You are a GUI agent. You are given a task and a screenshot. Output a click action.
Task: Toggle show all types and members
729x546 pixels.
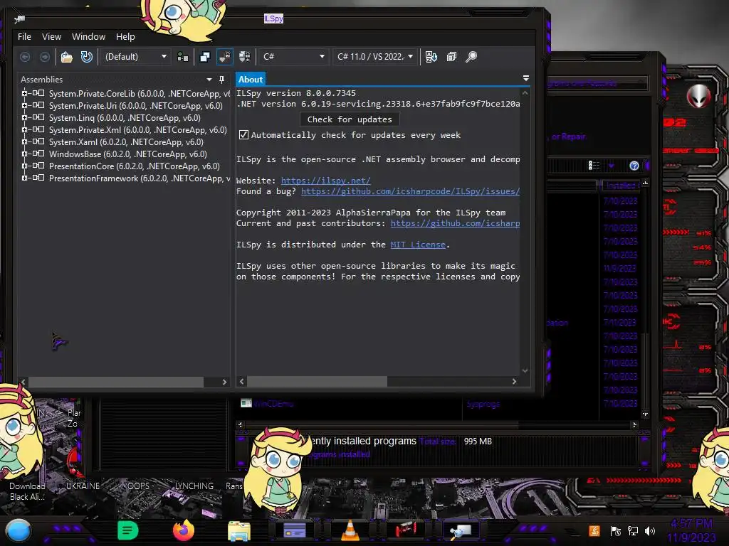[245, 57]
